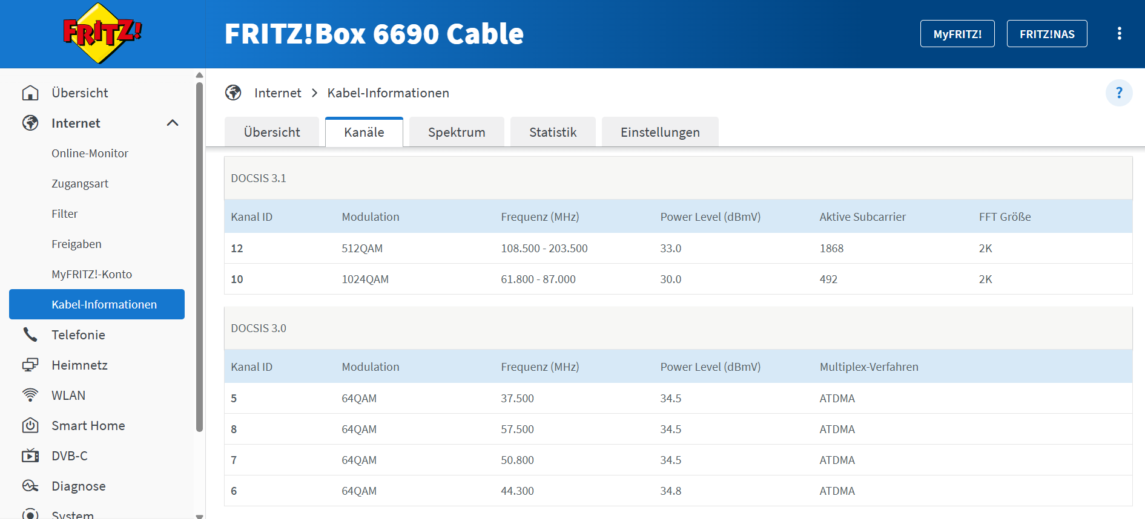Click the Diagnose icon
This screenshot has height=519, width=1145.
pos(30,486)
